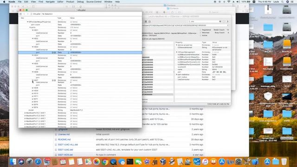The image size is (297, 167).
Task: Expand the HS08 entry
Action: click(x=32, y=88)
